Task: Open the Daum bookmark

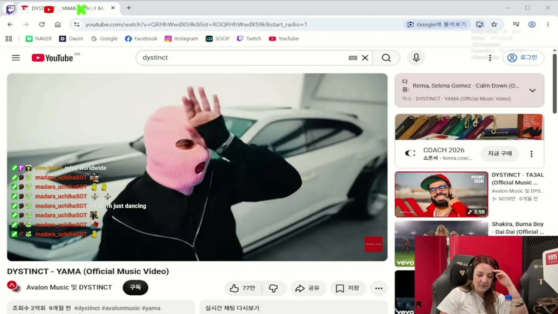Action: tap(71, 39)
